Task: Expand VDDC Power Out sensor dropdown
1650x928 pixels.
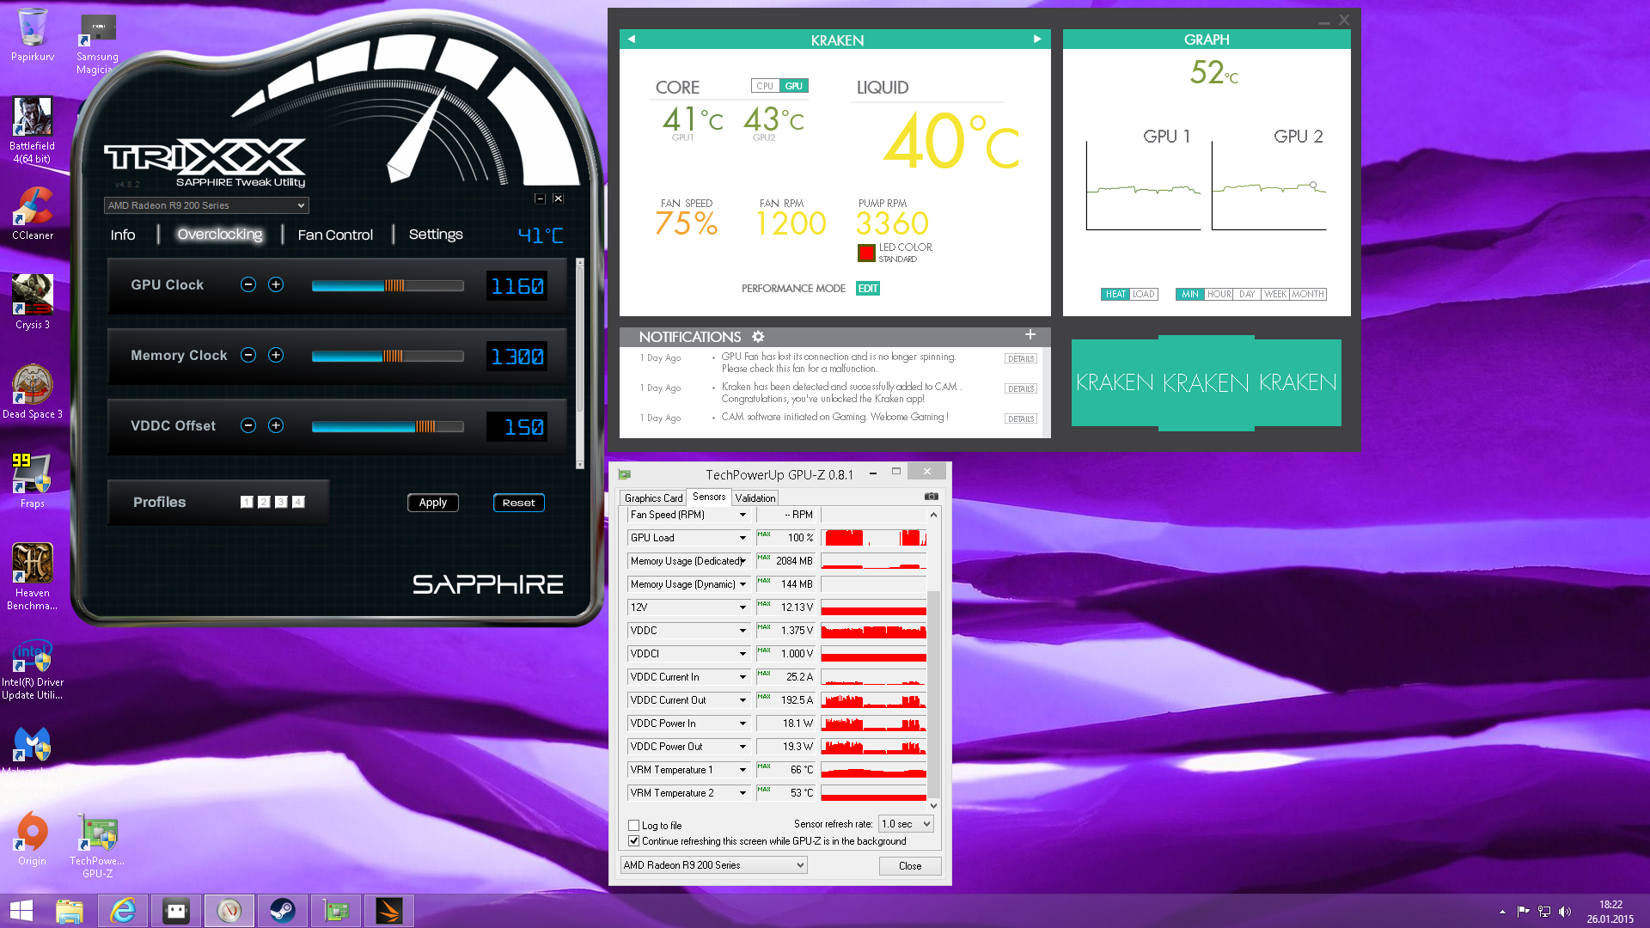Action: 742,747
